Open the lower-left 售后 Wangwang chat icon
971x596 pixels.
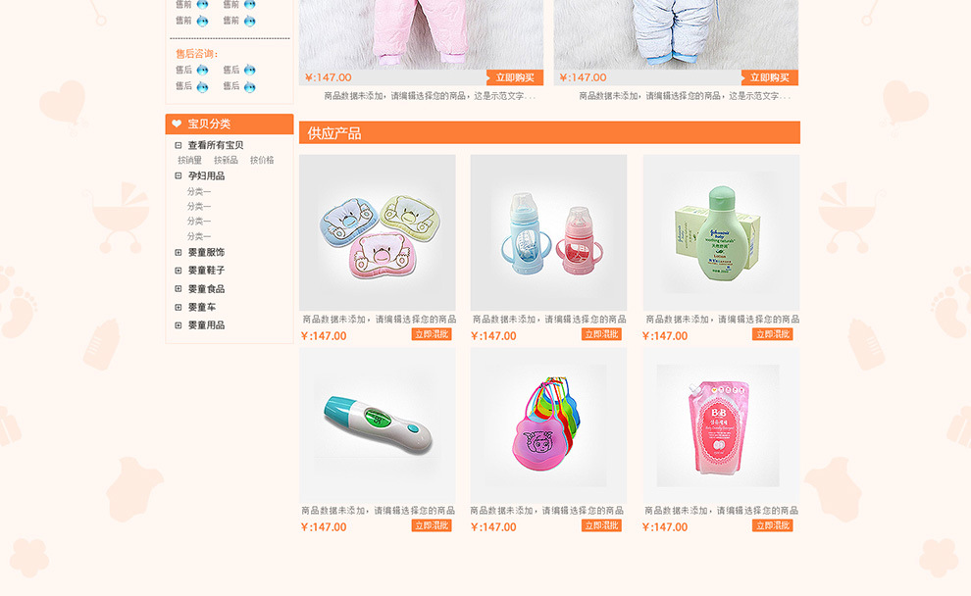[x=202, y=86]
